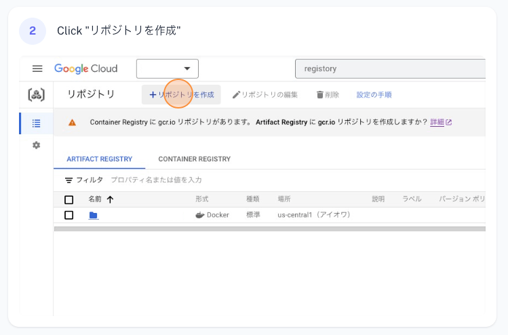This screenshot has height=335, width=508.
Task: Click the ラベル column header
Action: 412,199
